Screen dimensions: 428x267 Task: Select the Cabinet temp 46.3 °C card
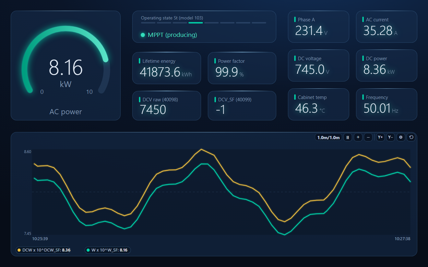click(x=318, y=104)
